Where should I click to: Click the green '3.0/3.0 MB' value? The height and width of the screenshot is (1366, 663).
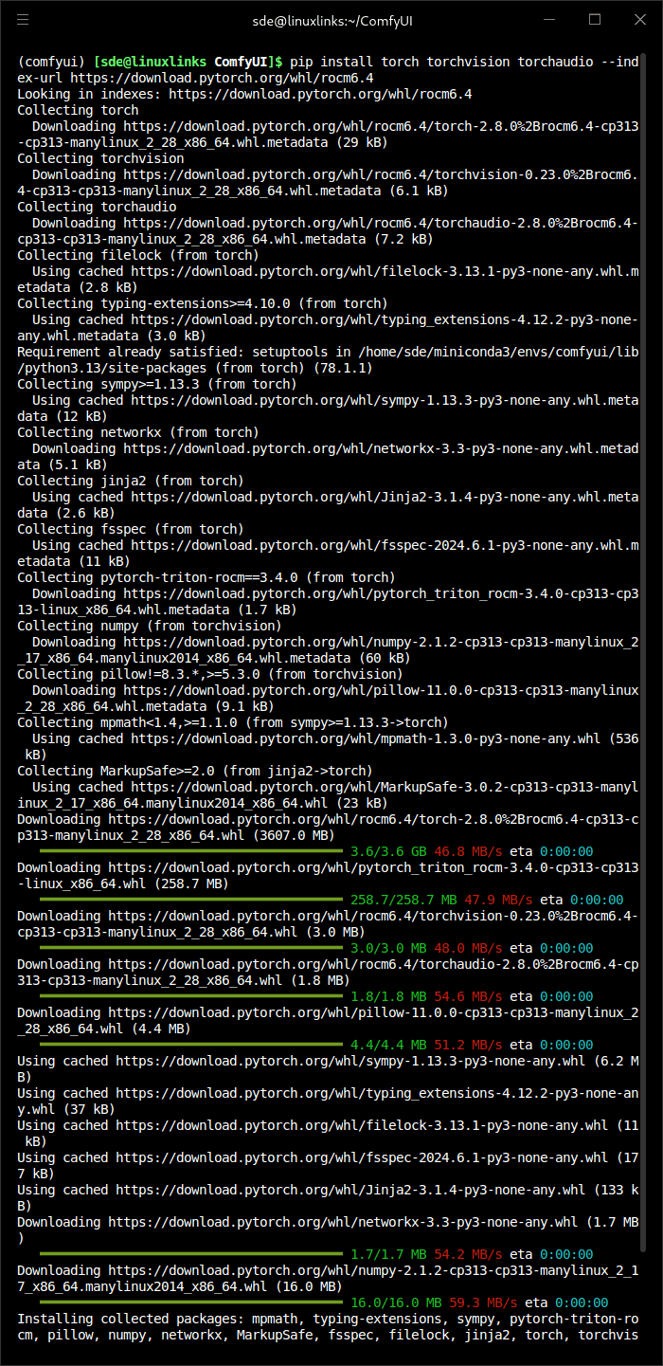click(x=388, y=948)
